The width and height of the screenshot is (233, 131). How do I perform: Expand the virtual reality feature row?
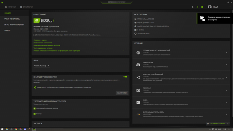[226, 114]
